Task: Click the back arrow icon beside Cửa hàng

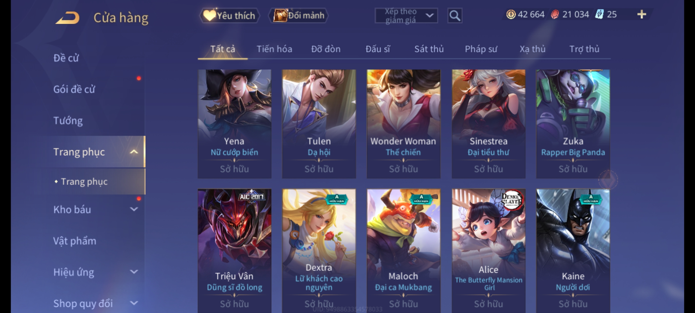Action: tap(67, 18)
